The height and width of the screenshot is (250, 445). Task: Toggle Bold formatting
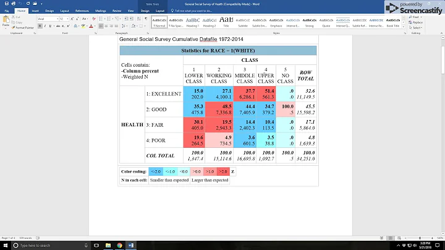[x=40, y=26]
